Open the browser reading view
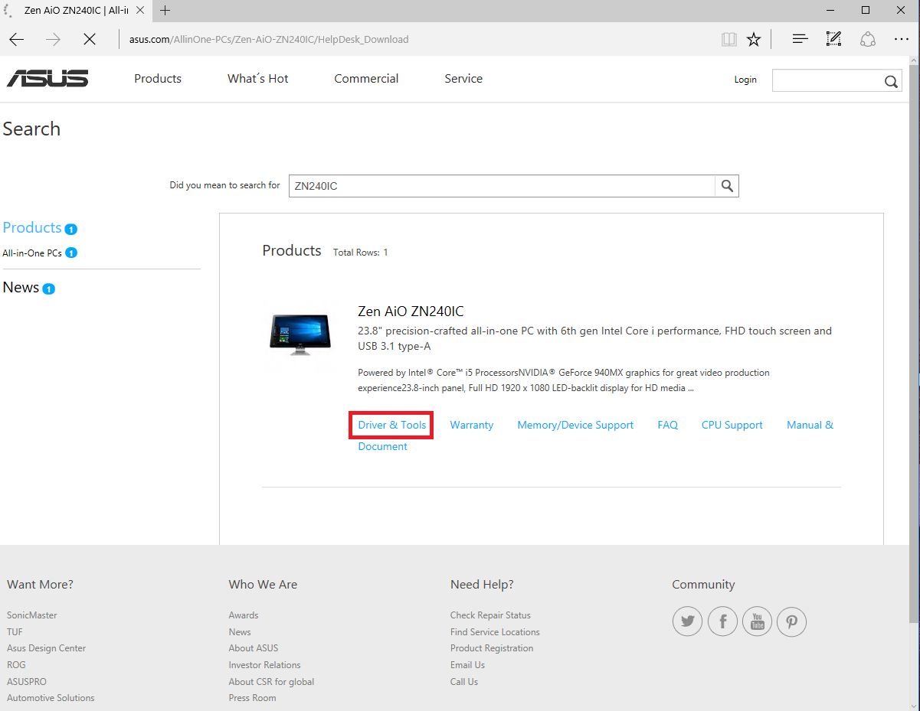Image resolution: width=920 pixels, height=711 pixels. pos(728,39)
